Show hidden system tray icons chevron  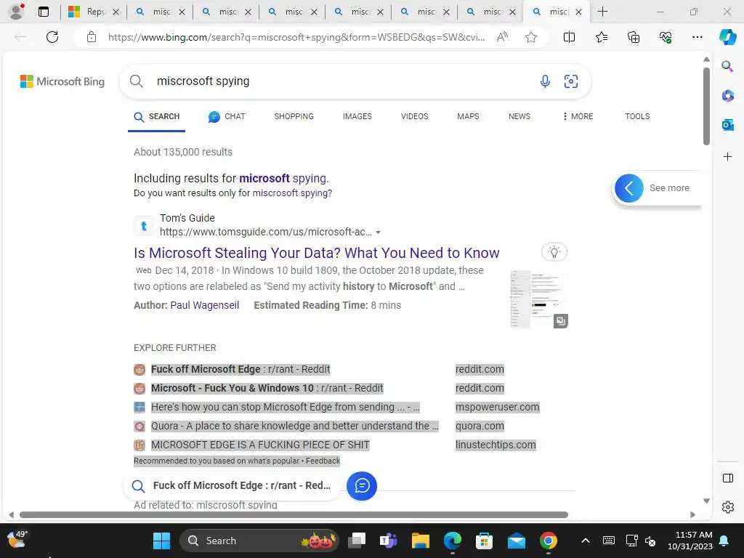click(x=586, y=541)
